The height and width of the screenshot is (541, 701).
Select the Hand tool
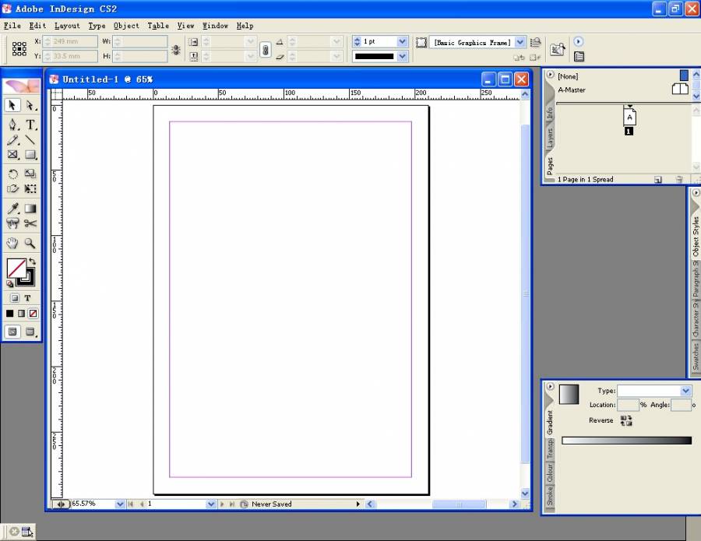[x=12, y=244]
